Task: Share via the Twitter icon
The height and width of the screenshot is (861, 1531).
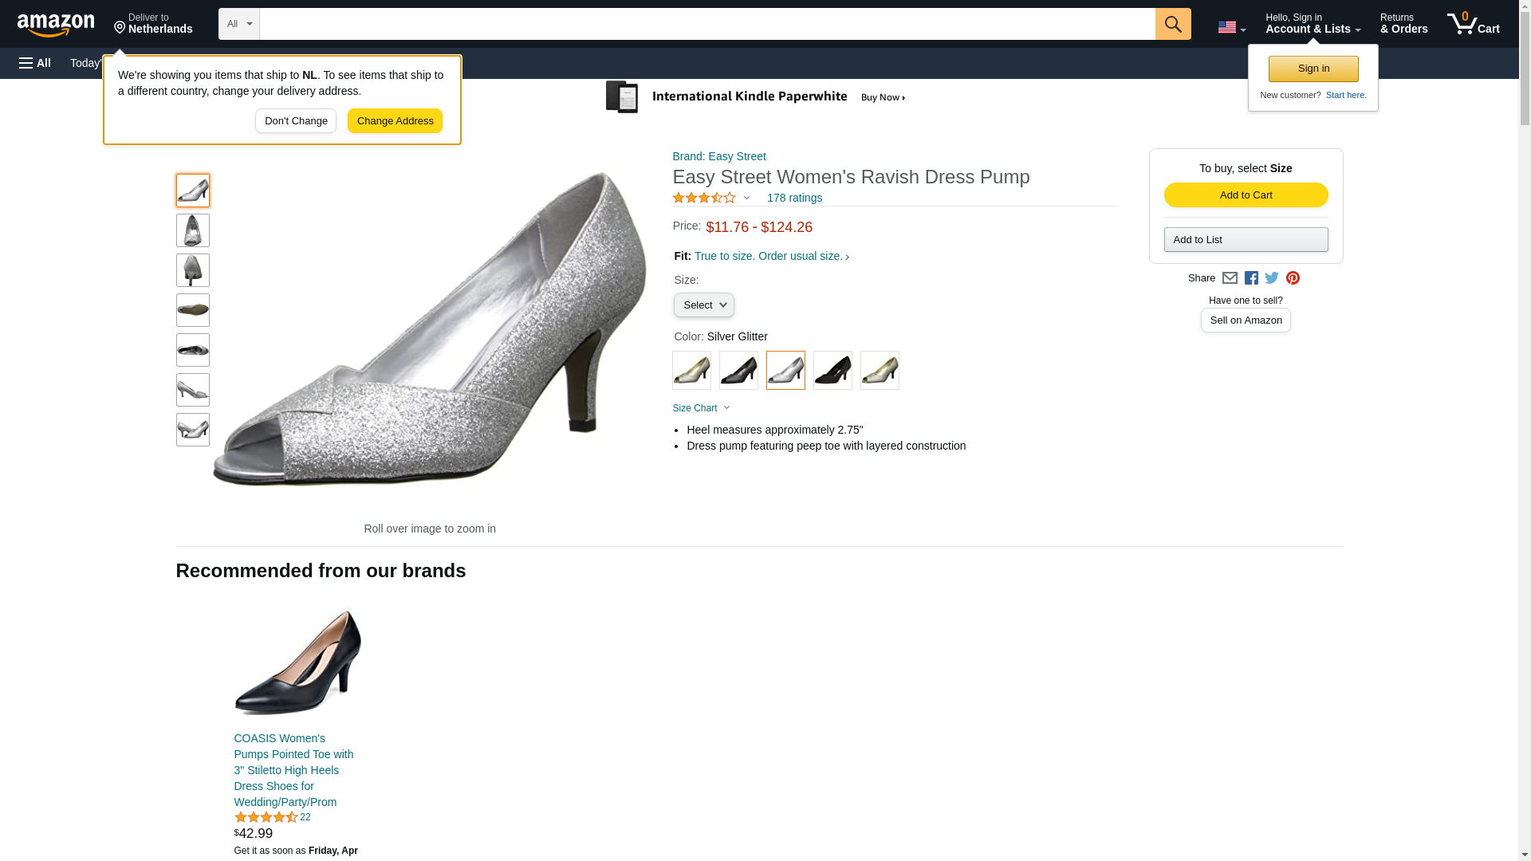Action: pos(1271,278)
